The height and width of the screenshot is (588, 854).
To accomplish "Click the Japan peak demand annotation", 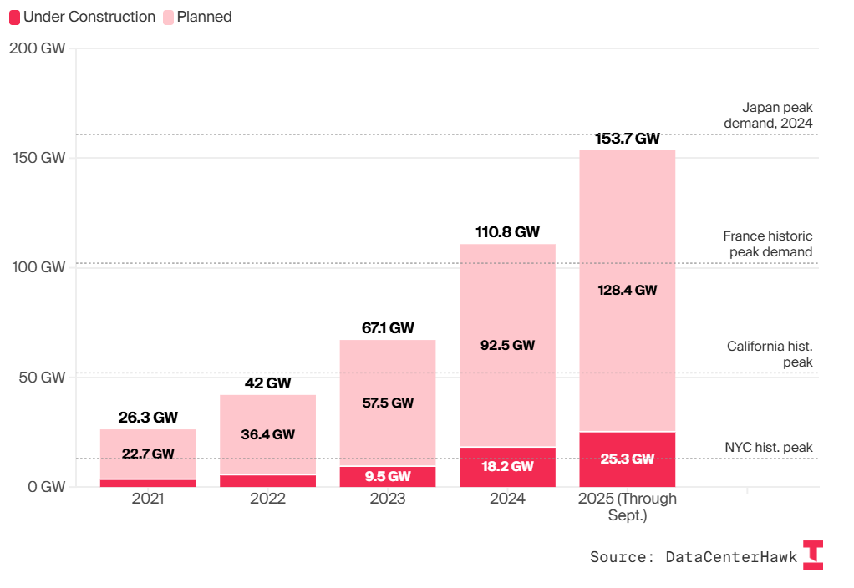I will click(x=767, y=115).
